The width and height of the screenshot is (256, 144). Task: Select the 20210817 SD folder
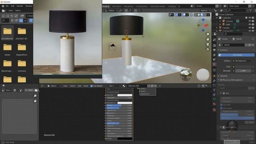coord(22,33)
